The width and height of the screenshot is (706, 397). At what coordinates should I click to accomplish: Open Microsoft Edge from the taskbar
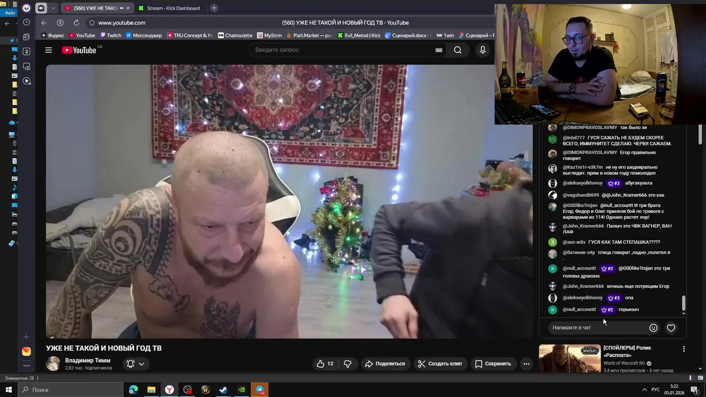click(x=133, y=390)
